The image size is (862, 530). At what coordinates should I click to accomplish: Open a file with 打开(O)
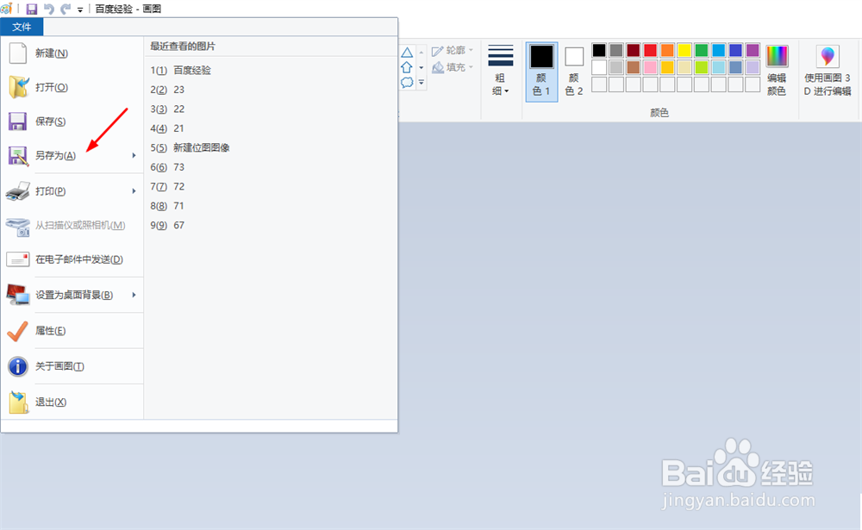point(72,87)
